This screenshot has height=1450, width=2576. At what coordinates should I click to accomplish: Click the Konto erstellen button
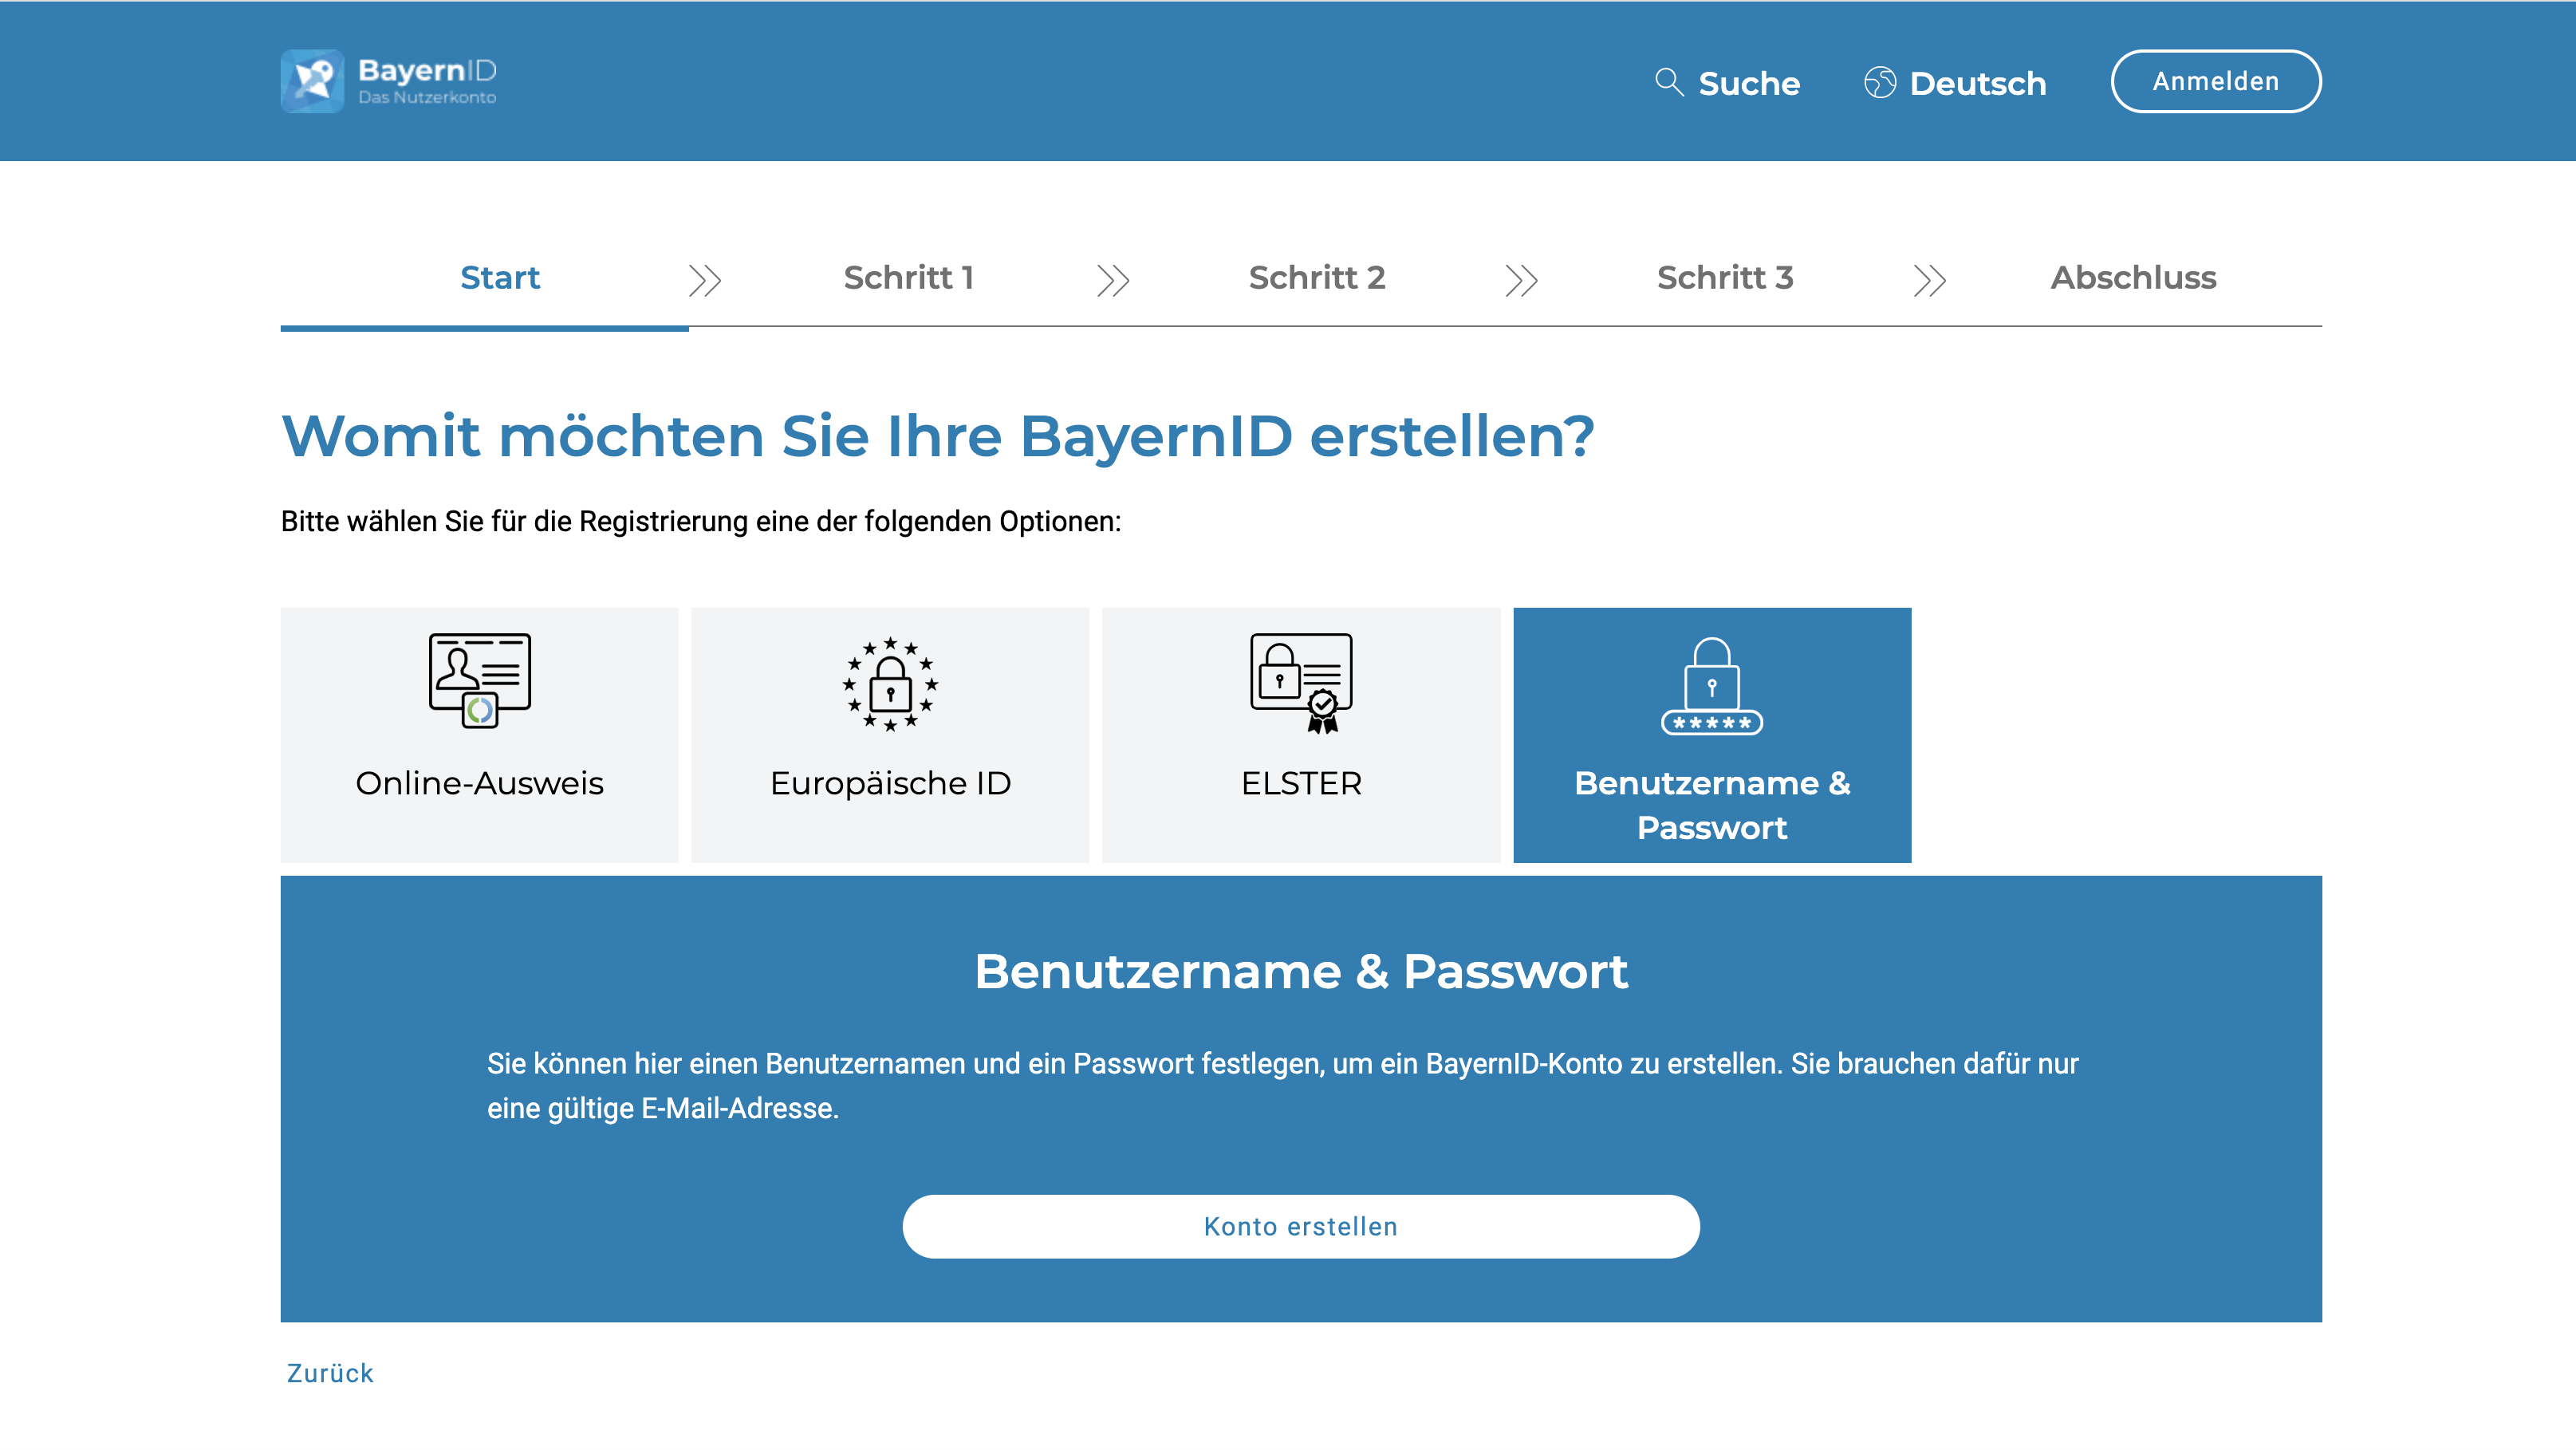coord(1301,1226)
